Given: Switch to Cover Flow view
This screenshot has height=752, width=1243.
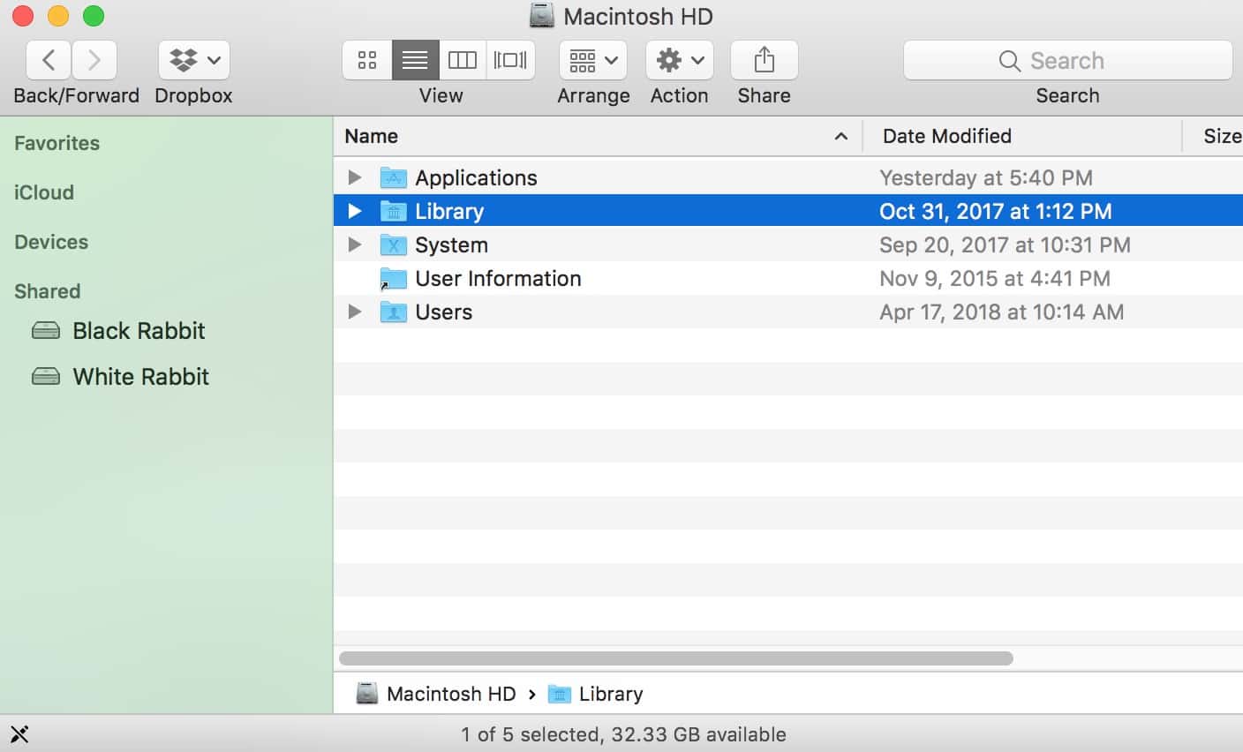Looking at the screenshot, I should 510,60.
